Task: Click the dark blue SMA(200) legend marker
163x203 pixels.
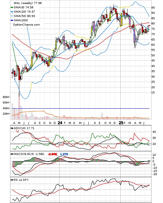Action: (x=12, y=20)
